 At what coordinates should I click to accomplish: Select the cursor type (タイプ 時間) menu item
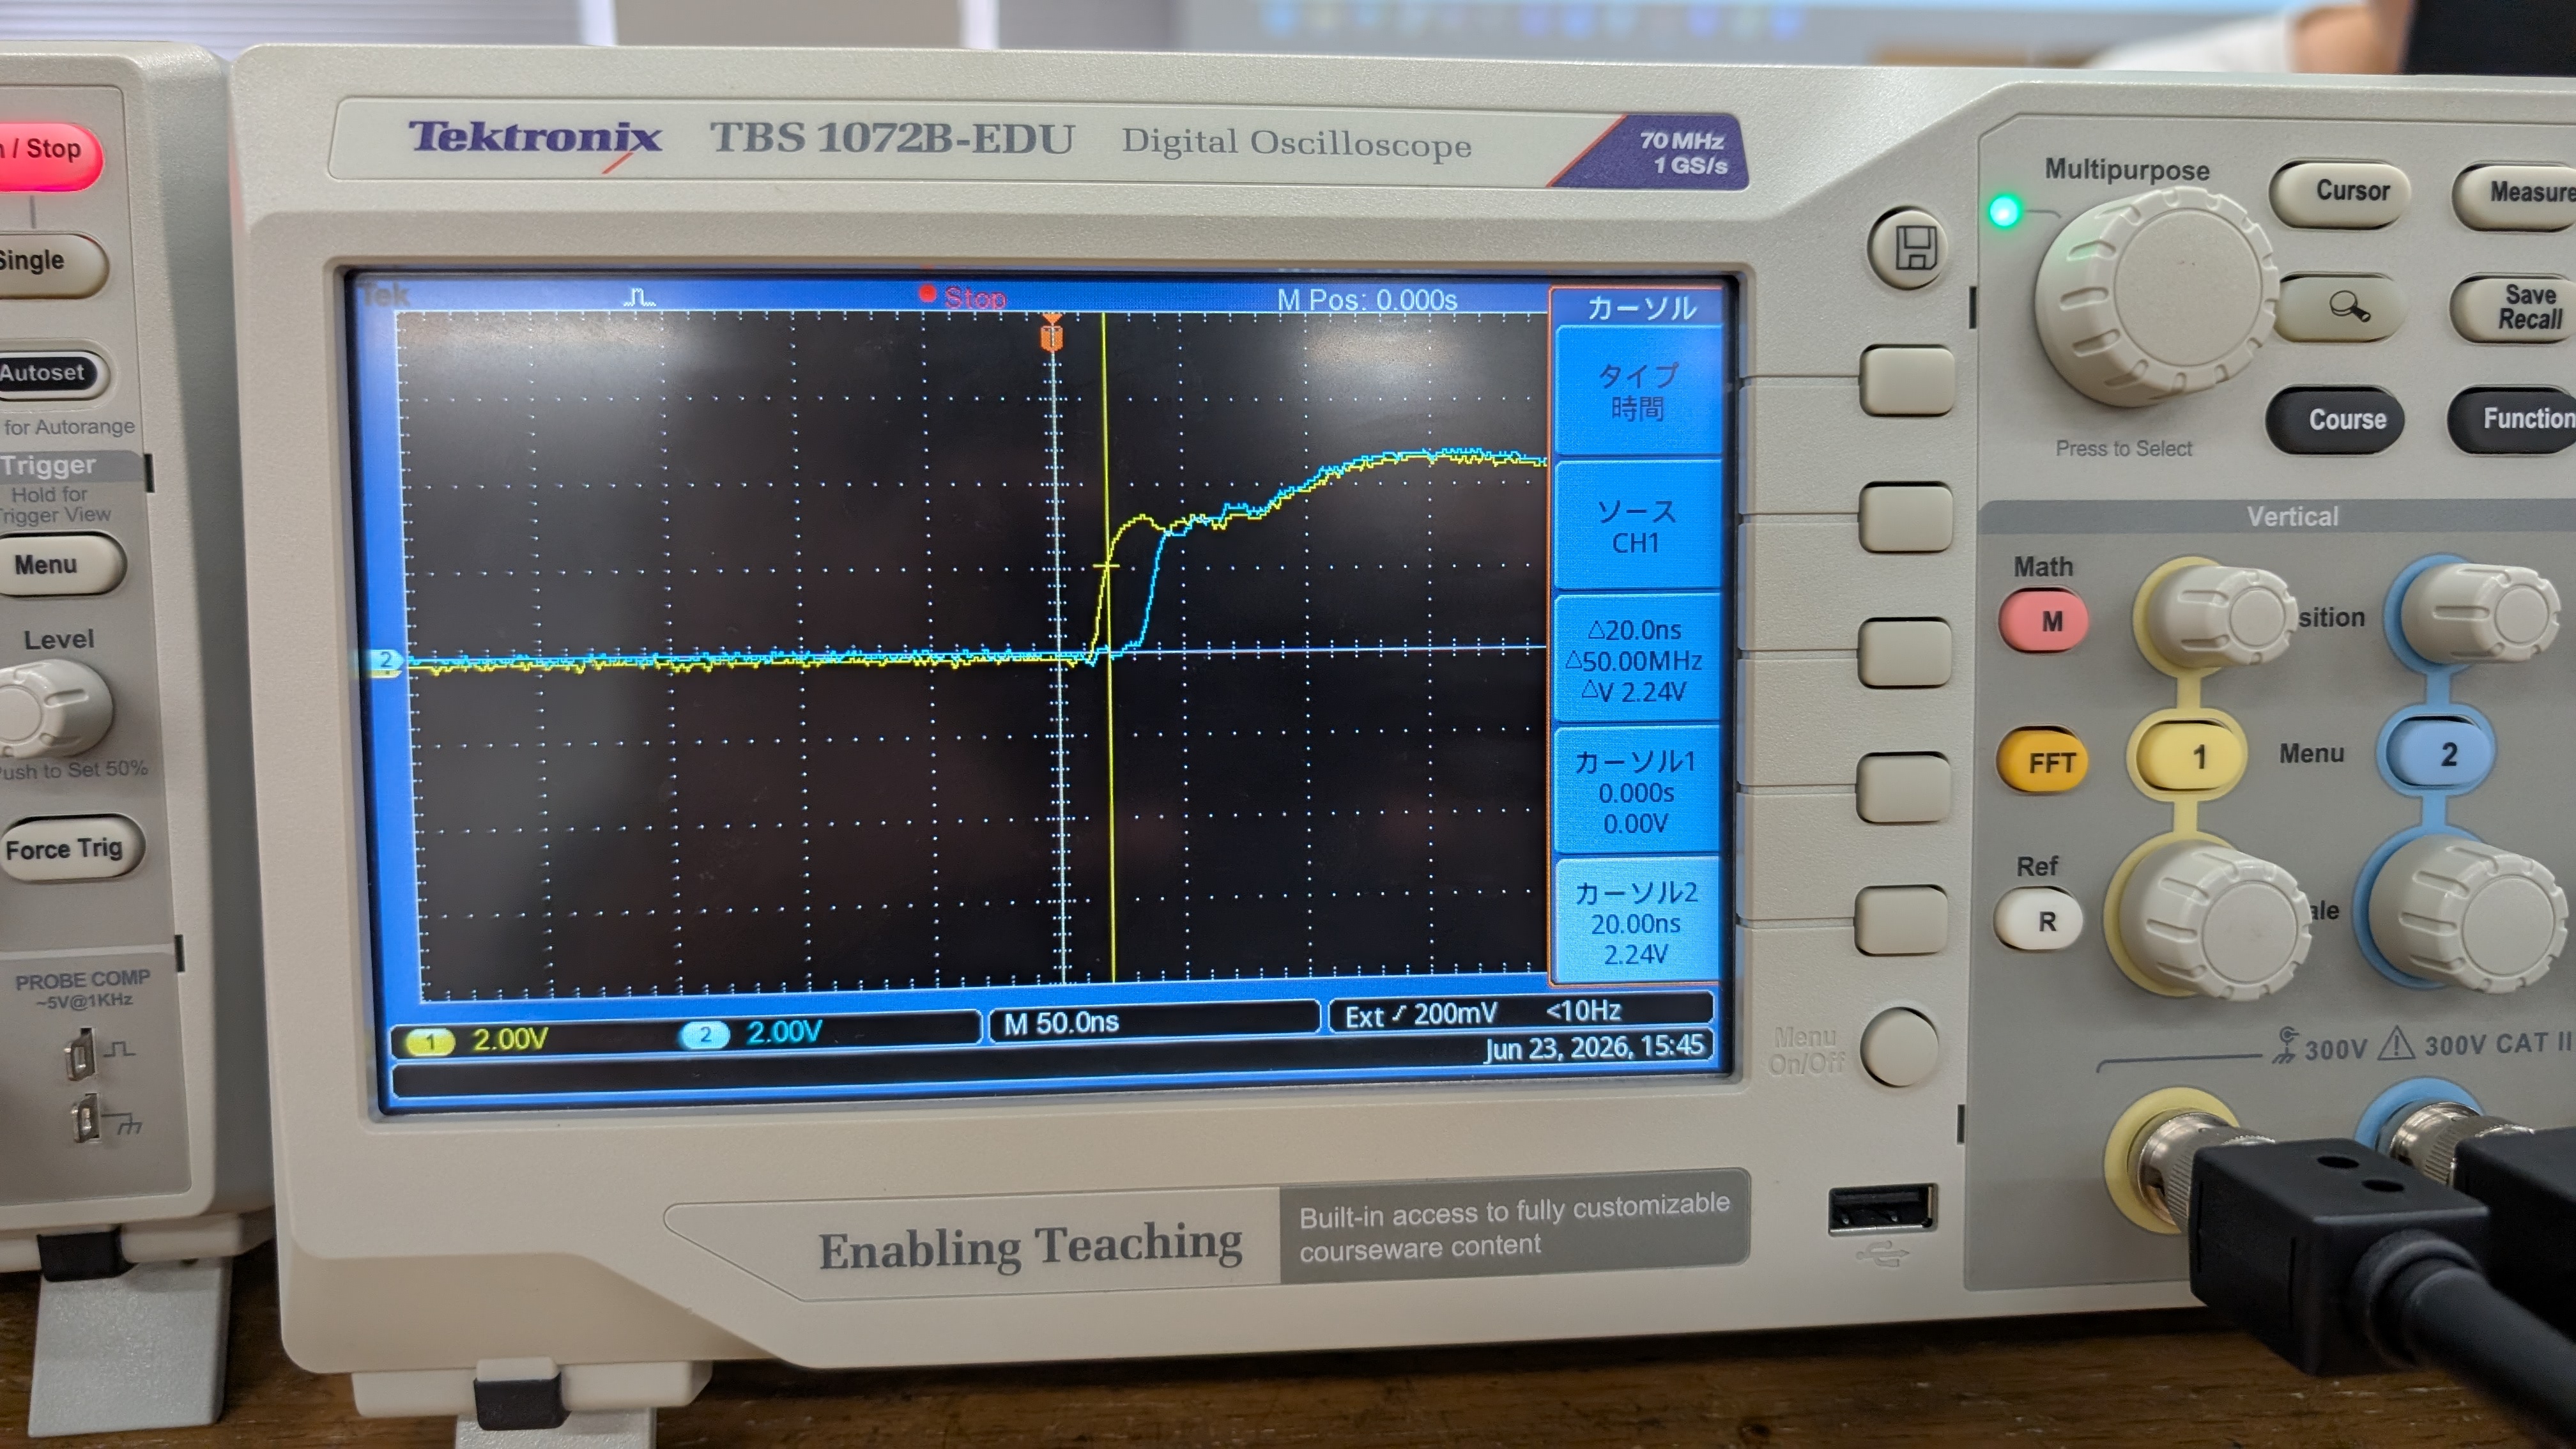click(x=1637, y=391)
